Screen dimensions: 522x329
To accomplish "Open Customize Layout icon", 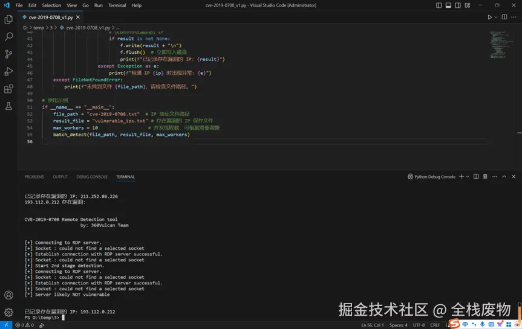I will 468,5.
